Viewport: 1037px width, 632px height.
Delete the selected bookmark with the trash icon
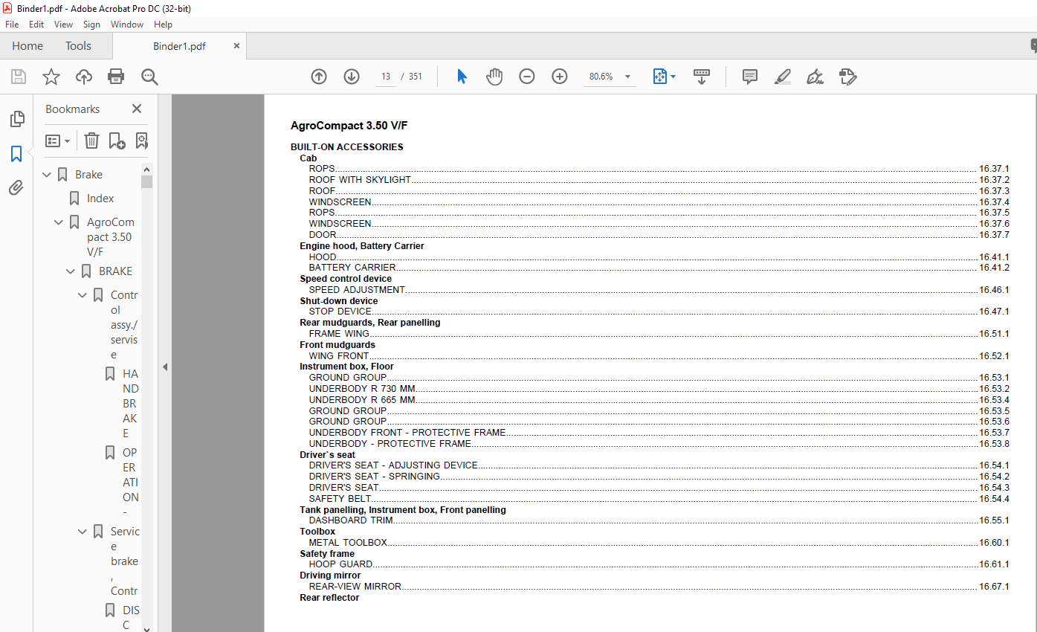(x=91, y=141)
